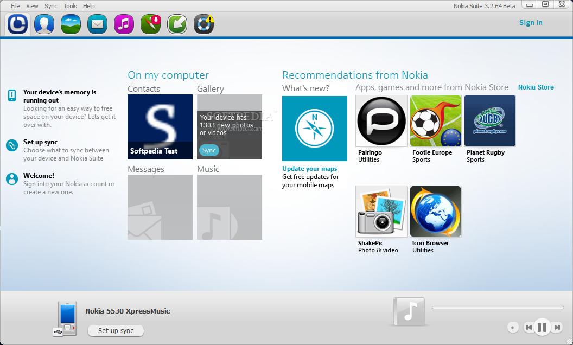Open the support lifebuoy icon with warning
573x345 pixels.
click(x=204, y=24)
